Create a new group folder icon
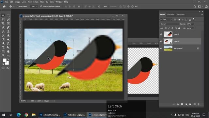The image size is (209, 118). pyautogui.click(x=190, y=104)
